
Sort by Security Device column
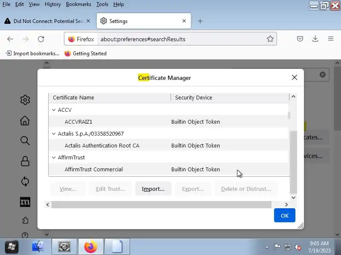(230, 98)
